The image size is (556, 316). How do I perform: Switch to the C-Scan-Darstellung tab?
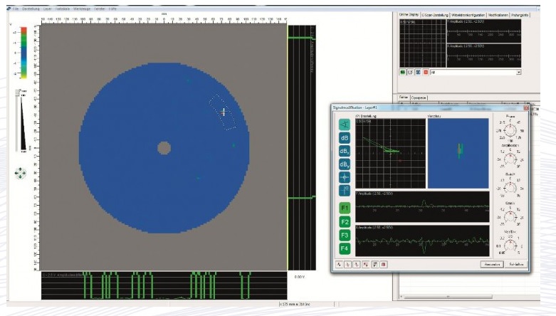(x=435, y=15)
